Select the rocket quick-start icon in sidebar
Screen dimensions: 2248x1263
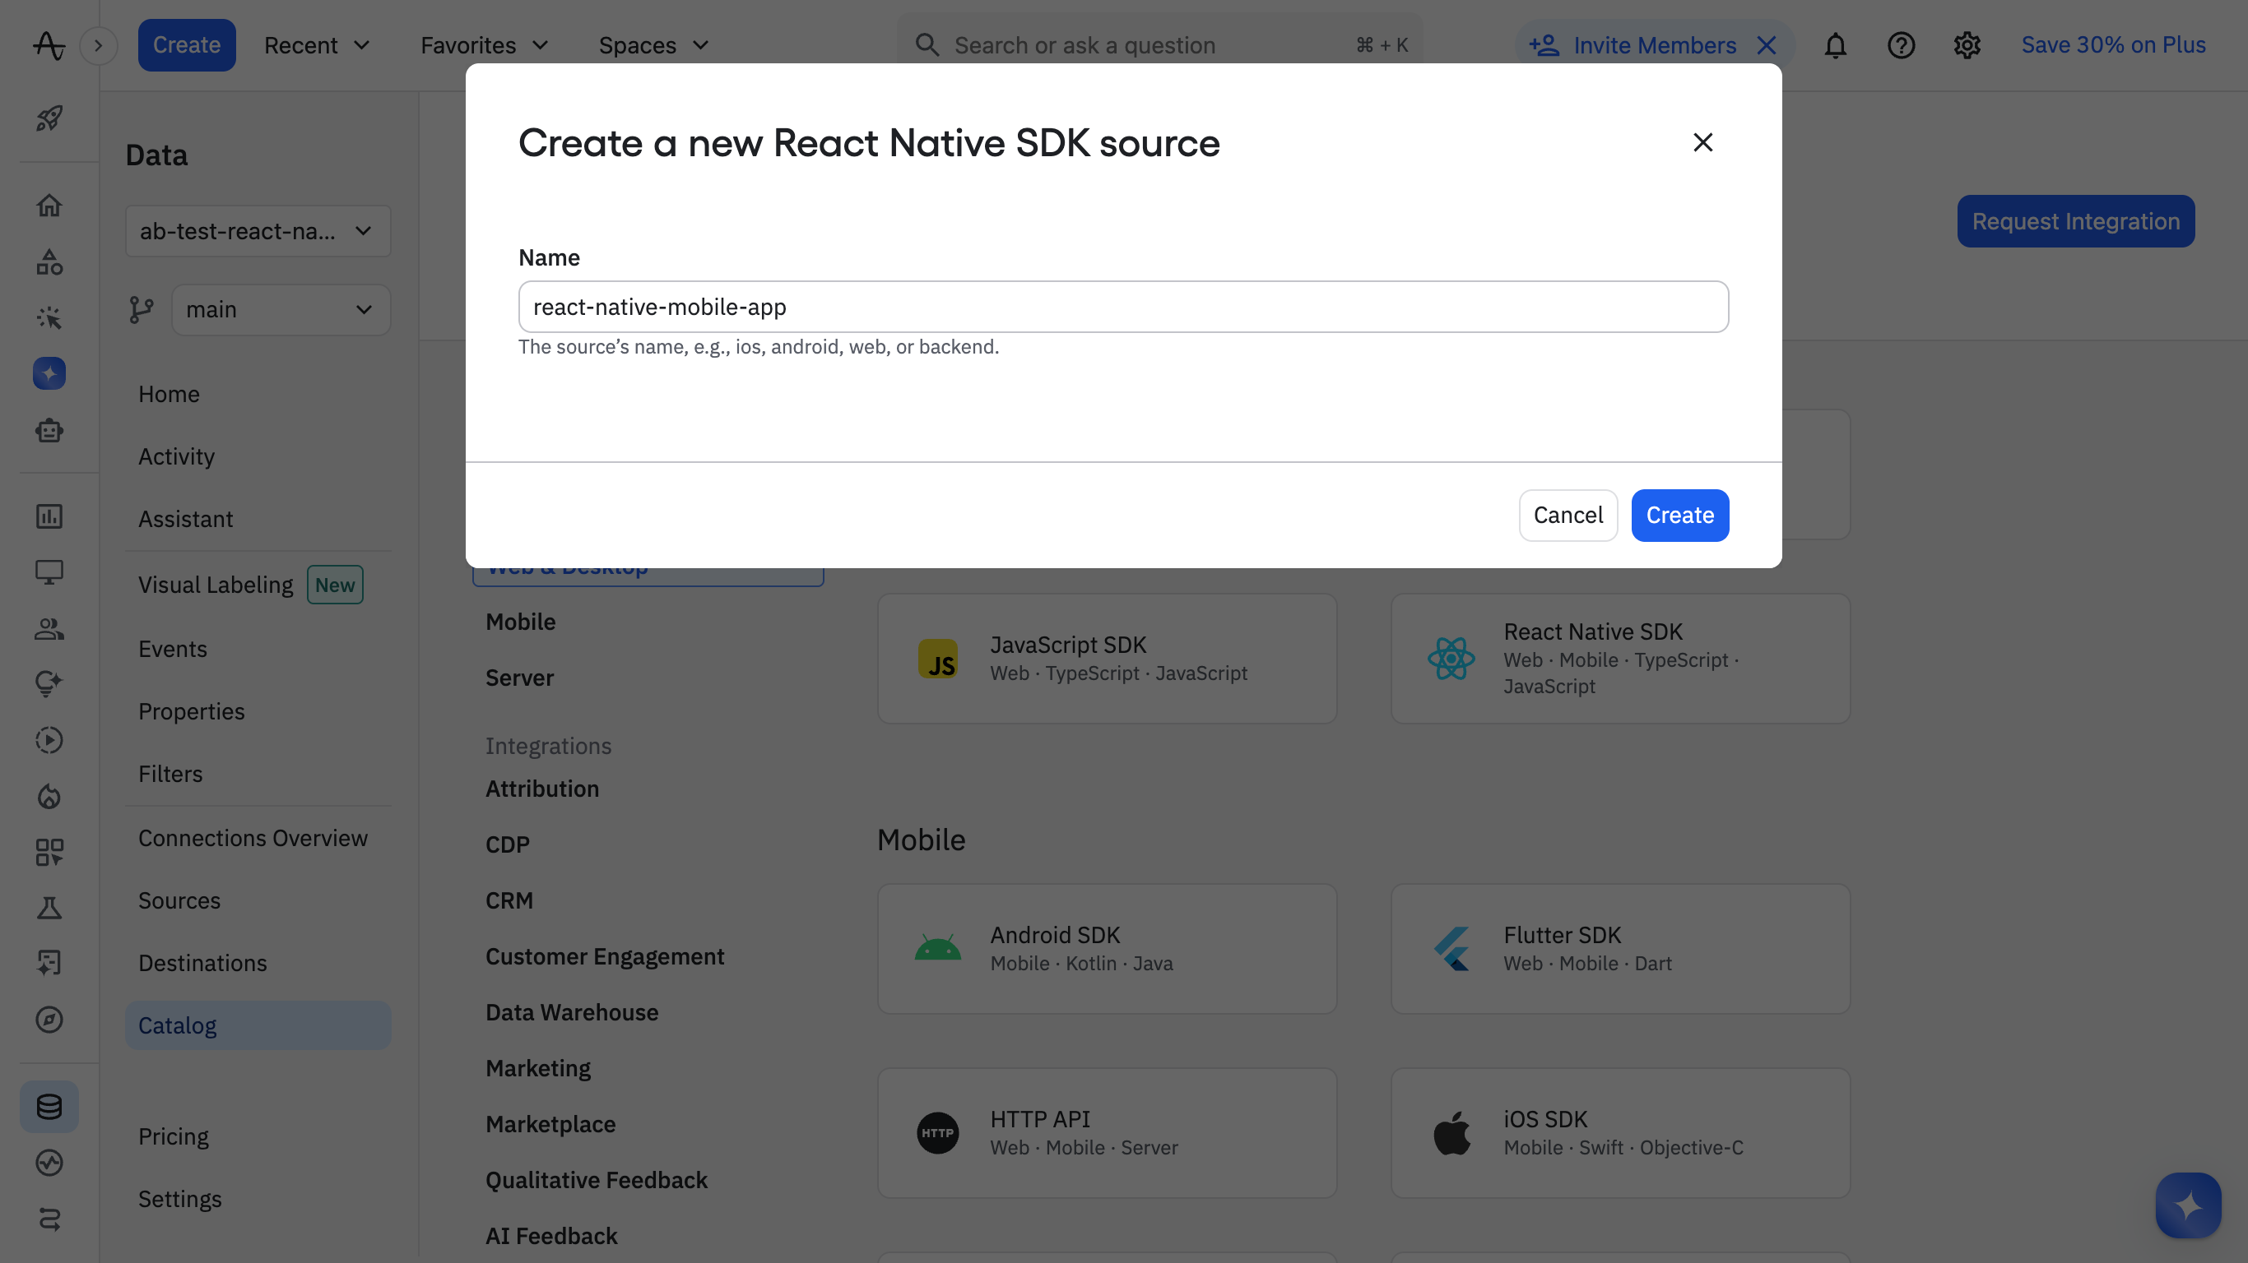[49, 118]
